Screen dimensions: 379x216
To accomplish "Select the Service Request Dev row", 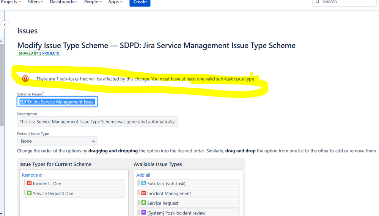I will (74, 193).
